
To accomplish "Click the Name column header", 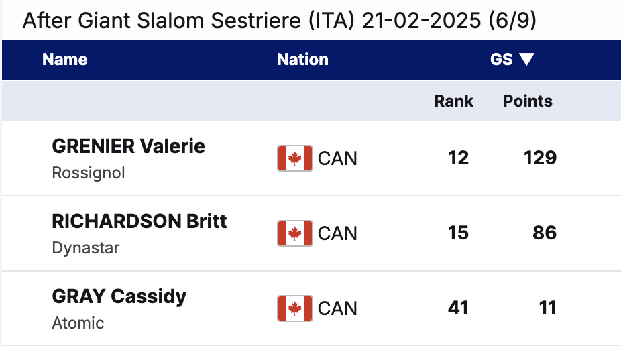I will (x=65, y=60).
